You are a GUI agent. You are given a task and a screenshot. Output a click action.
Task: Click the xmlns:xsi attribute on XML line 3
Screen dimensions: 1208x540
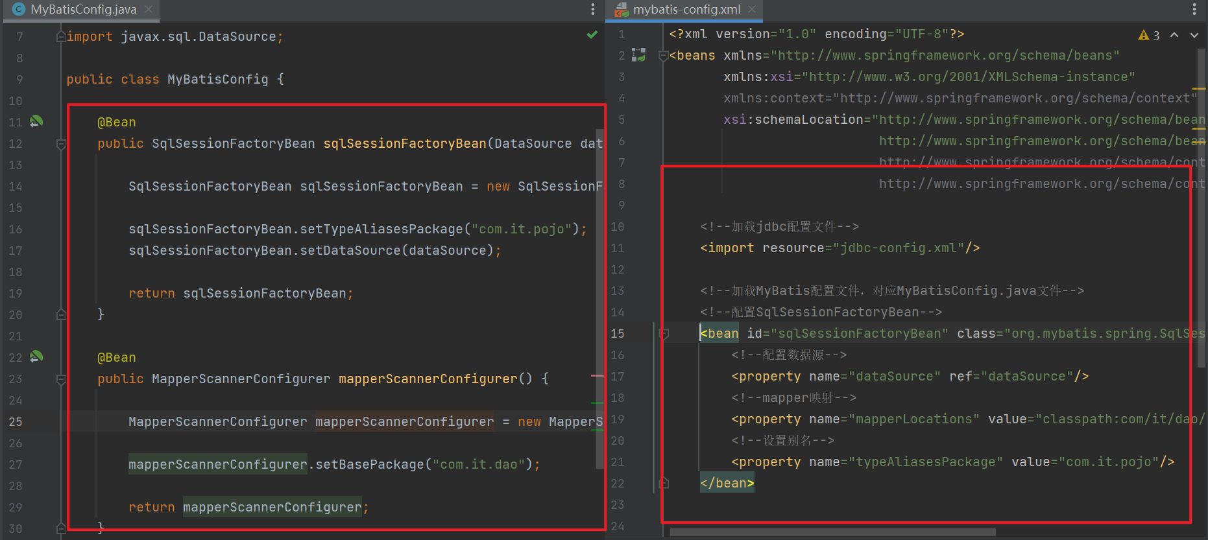[x=929, y=76]
